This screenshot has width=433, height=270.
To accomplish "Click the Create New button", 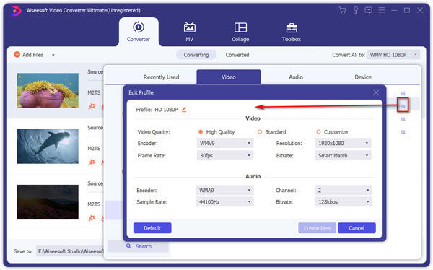I will tap(317, 228).
